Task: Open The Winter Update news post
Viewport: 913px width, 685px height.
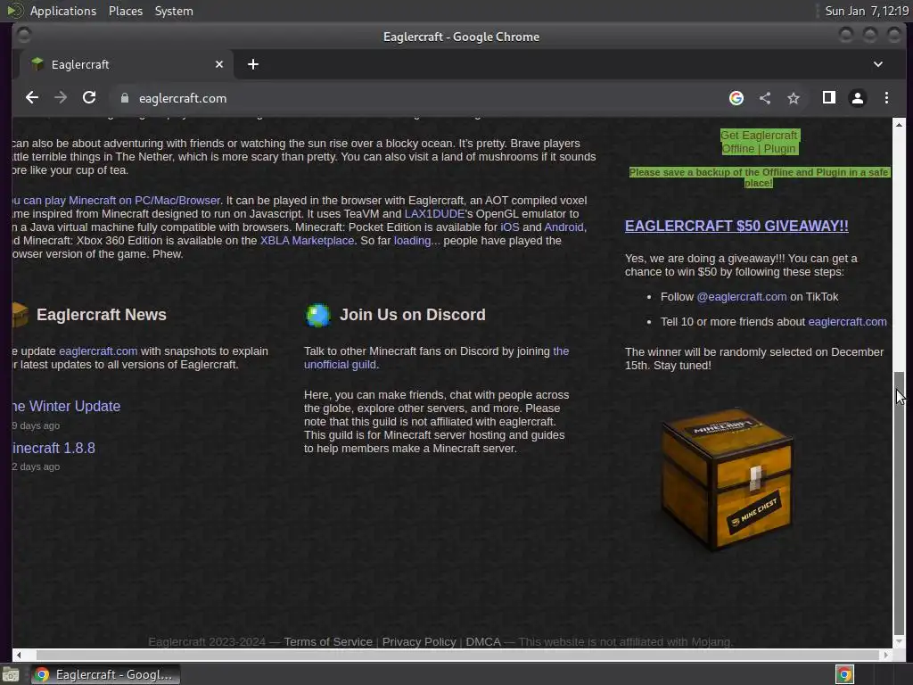Action: (66, 407)
